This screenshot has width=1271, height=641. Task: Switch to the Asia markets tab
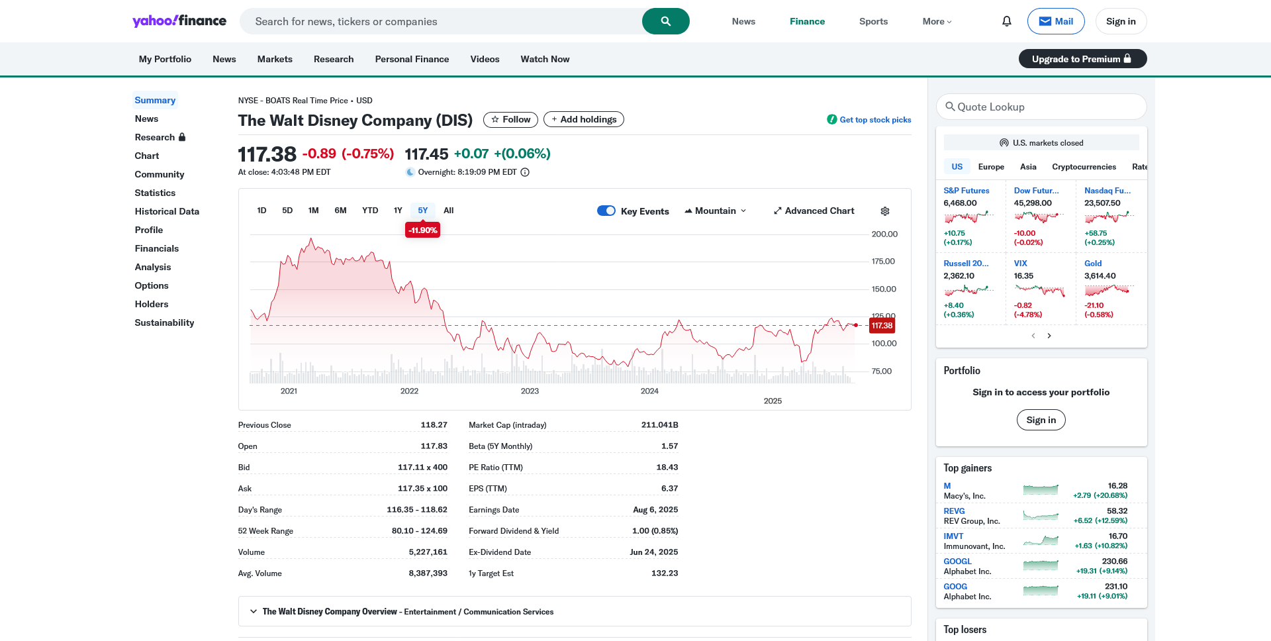pyautogui.click(x=1028, y=167)
